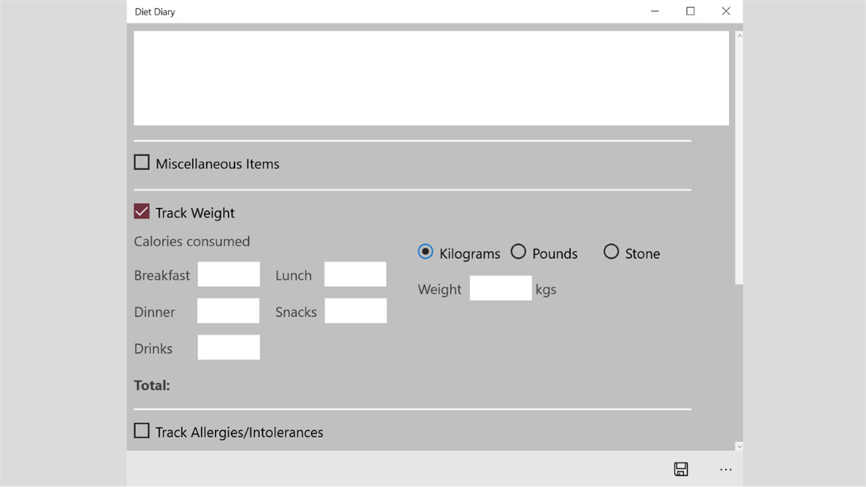Minimize the Diet Diary window
Viewport: 866px width, 487px height.
(655, 11)
